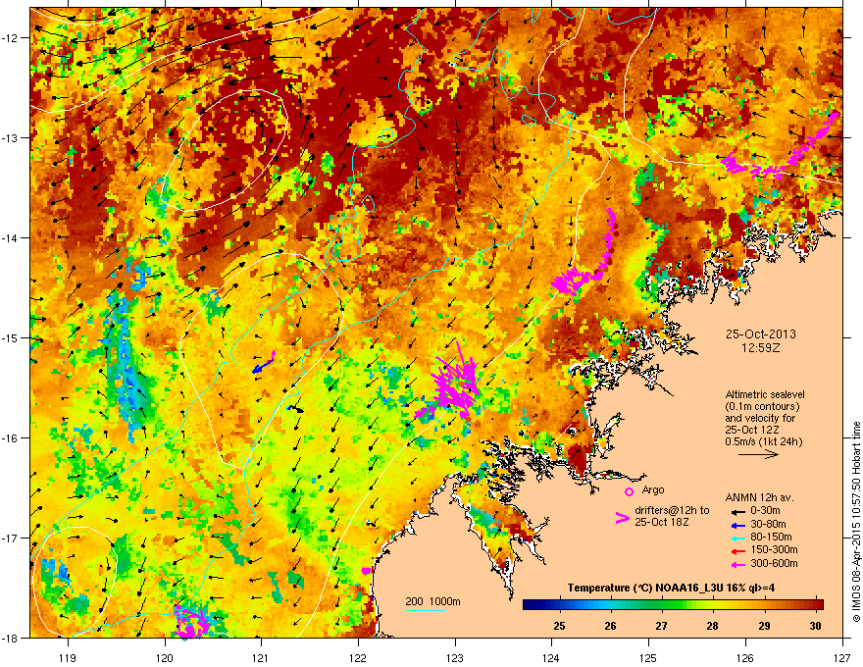Click the colorbar tick label '30'
Screen dimensions: 863x667
pos(816,626)
